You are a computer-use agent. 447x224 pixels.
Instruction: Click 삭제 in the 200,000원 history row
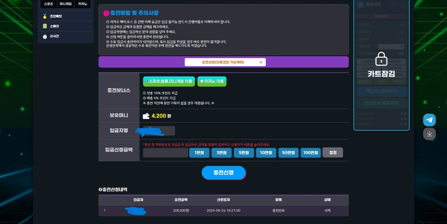(x=327, y=211)
